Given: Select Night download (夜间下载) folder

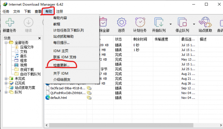Looking at the screenshot, I should pos(27,69).
